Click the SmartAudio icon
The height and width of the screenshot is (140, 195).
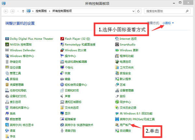[x=117, y=44]
